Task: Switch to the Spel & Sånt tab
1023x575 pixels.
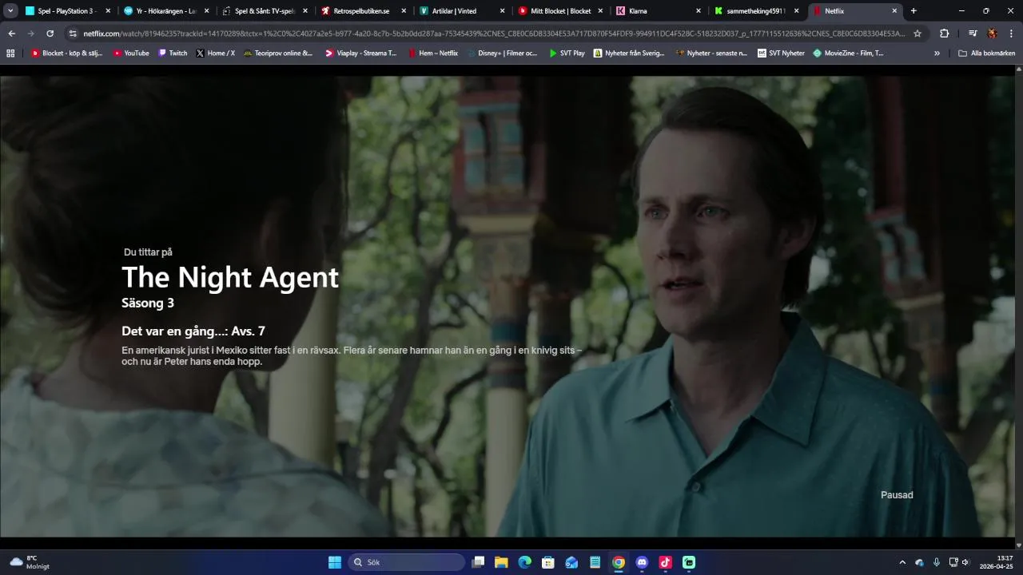Action: pos(265,11)
